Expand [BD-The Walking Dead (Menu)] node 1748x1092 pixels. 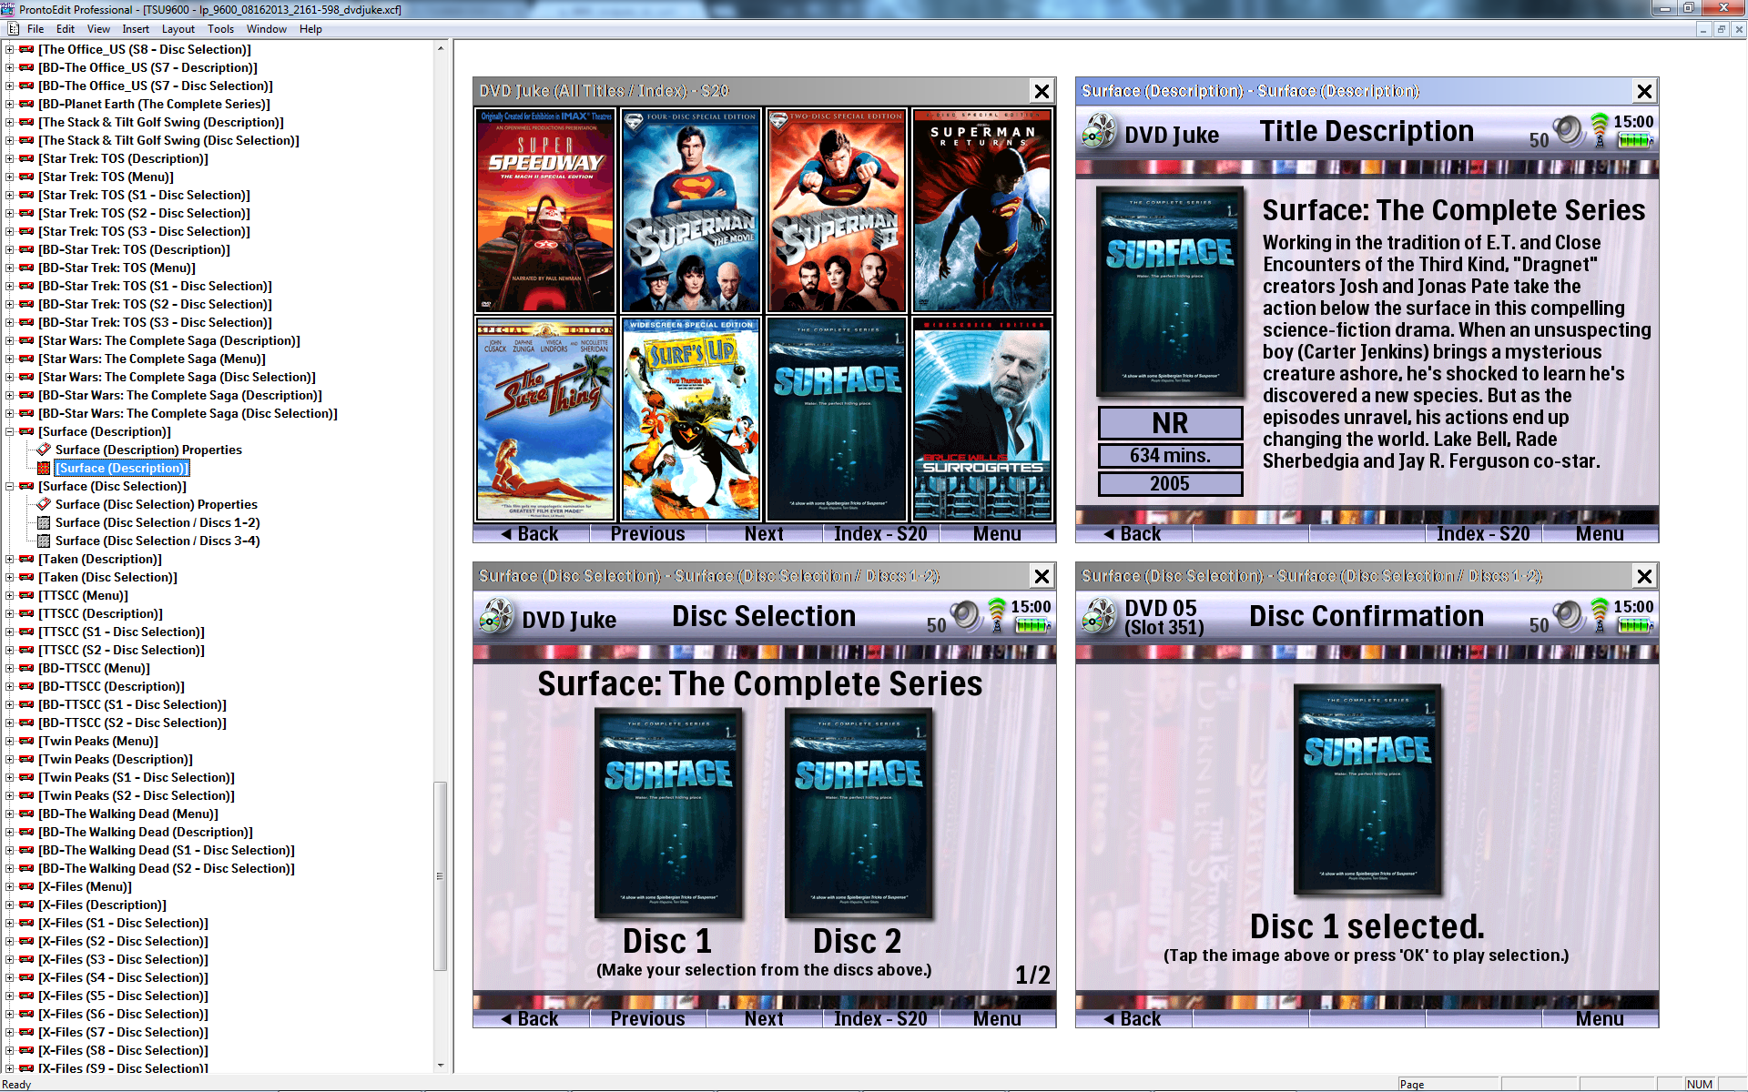pyautogui.click(x=9, y=814)
